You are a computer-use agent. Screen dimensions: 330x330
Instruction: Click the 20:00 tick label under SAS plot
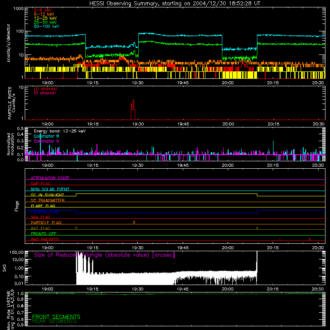(x=228, y=289)
